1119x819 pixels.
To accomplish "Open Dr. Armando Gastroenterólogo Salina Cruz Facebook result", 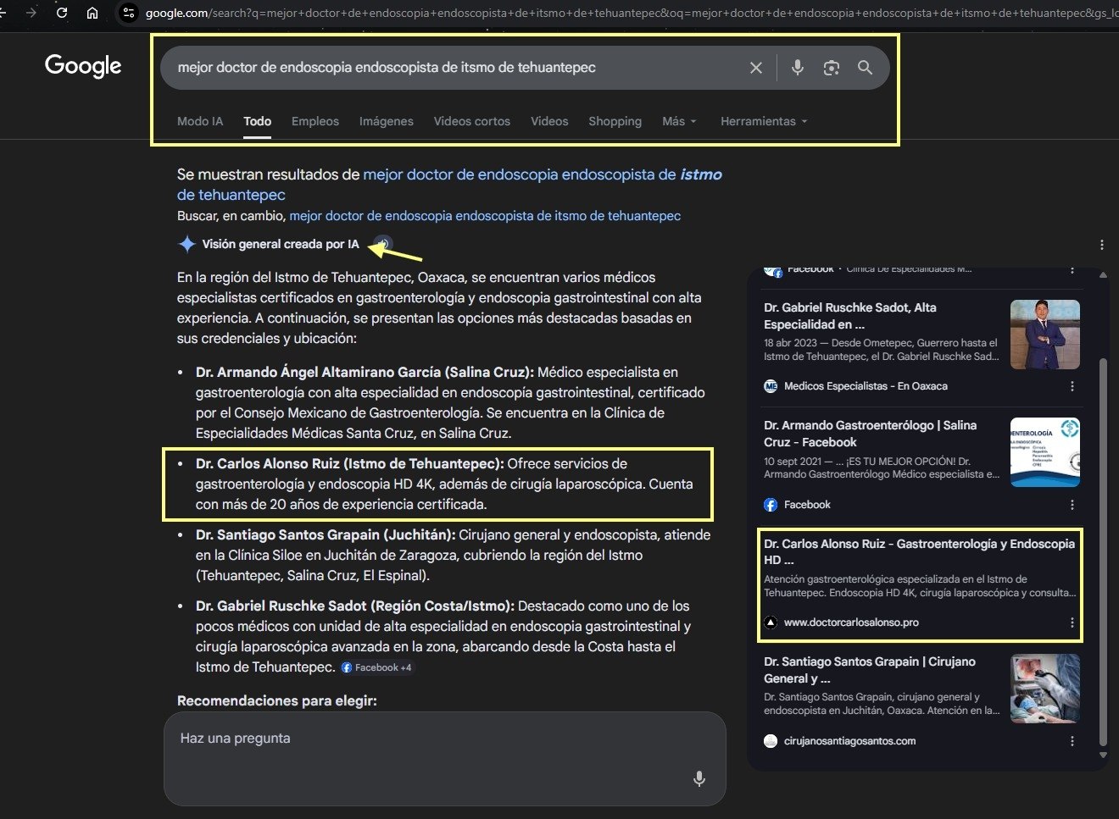I will click(871, 434).
